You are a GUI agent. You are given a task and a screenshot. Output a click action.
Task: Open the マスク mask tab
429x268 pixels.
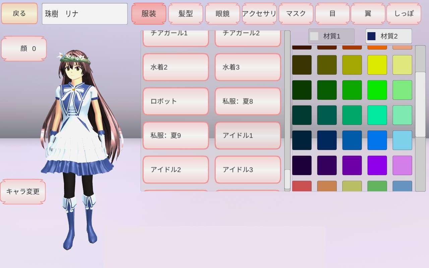pos(296,13)
